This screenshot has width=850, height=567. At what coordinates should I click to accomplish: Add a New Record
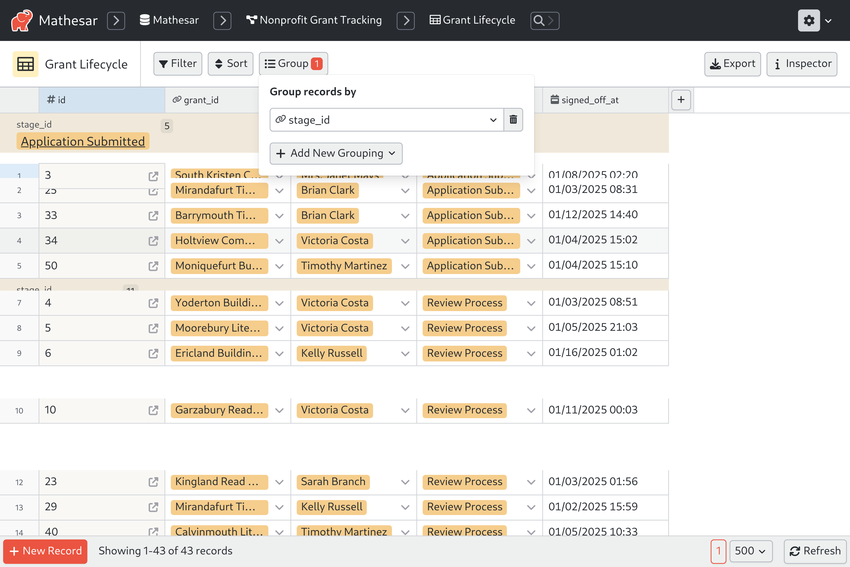coord(46,551)
